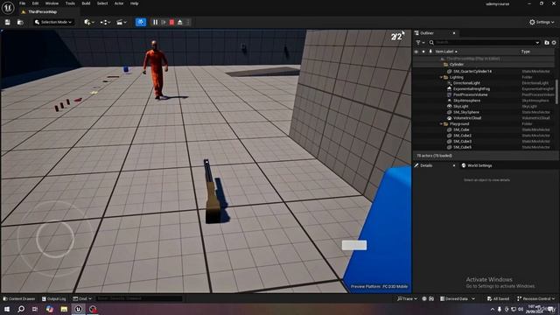Open the Cmd console type dropdown
The width and height of the screenshot is (560, 315).
pyautogui.click(x=82, y=299)
